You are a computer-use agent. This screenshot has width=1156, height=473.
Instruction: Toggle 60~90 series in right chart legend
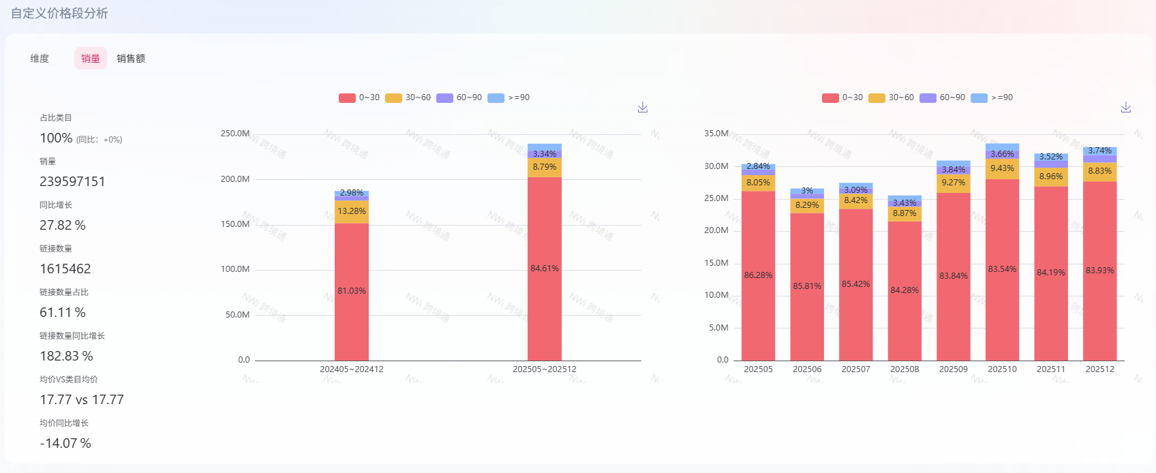point(942,97)
